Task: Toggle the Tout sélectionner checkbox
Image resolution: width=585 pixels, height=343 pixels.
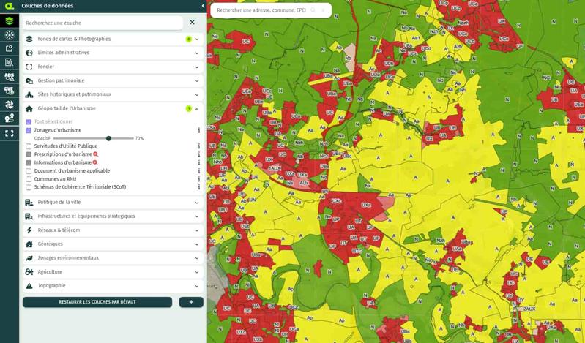Action: (x=29, y=121)
